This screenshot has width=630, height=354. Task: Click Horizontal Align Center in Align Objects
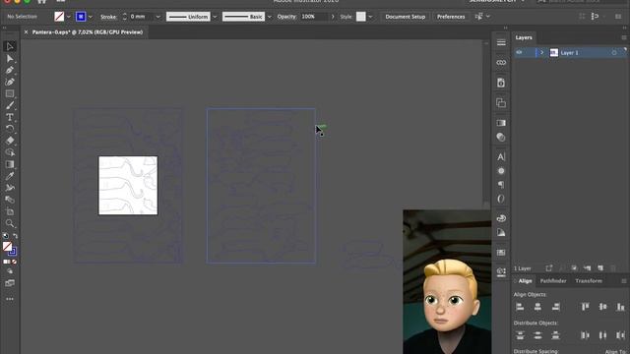[537, 307]
